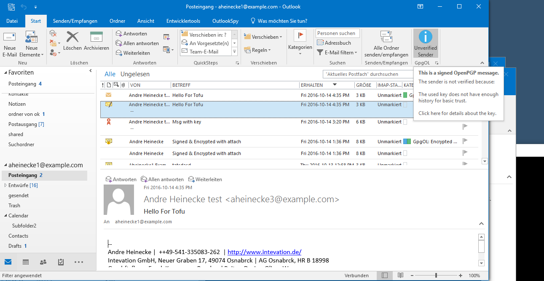This screenshot has height=281, width=544.
Task: Click the Personen suchen search field
Action: [x=338, y=33]
